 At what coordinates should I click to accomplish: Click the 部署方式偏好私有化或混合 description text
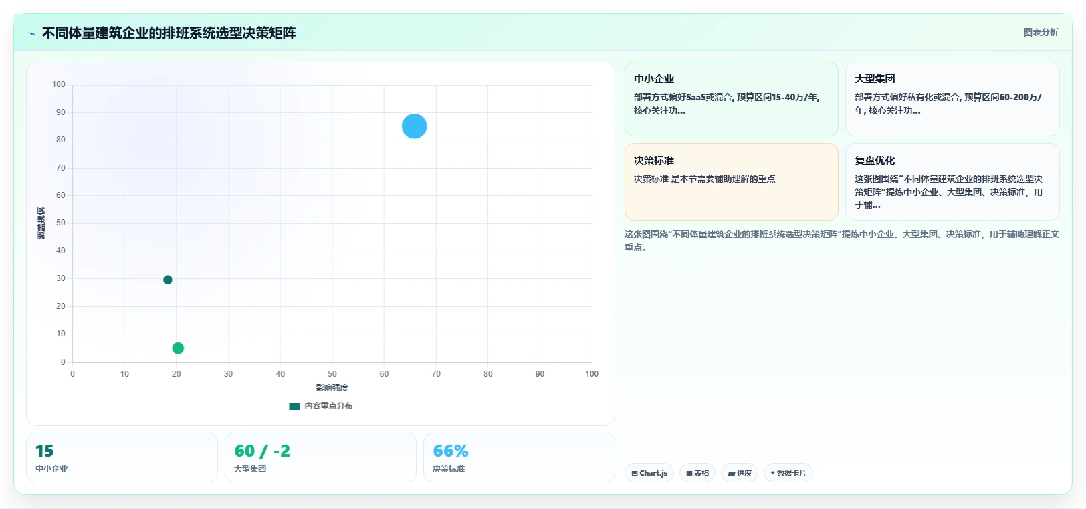(948, 104)
